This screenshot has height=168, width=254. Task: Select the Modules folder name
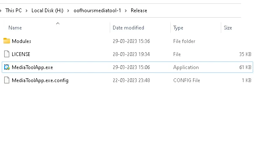coord(21,41)
